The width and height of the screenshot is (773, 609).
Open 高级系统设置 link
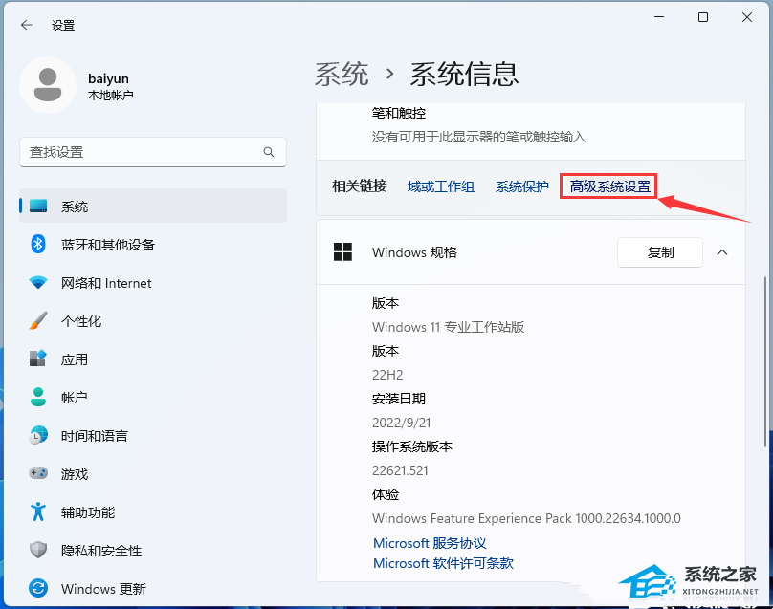pyautogui.click(x=609, y=186)
